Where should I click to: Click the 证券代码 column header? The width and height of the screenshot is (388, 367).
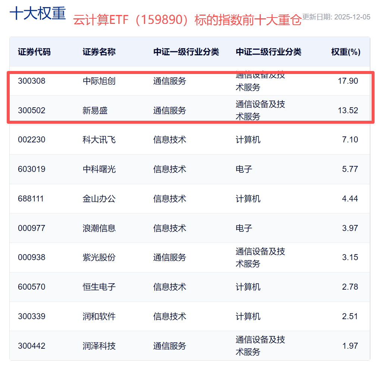point(34,52)
